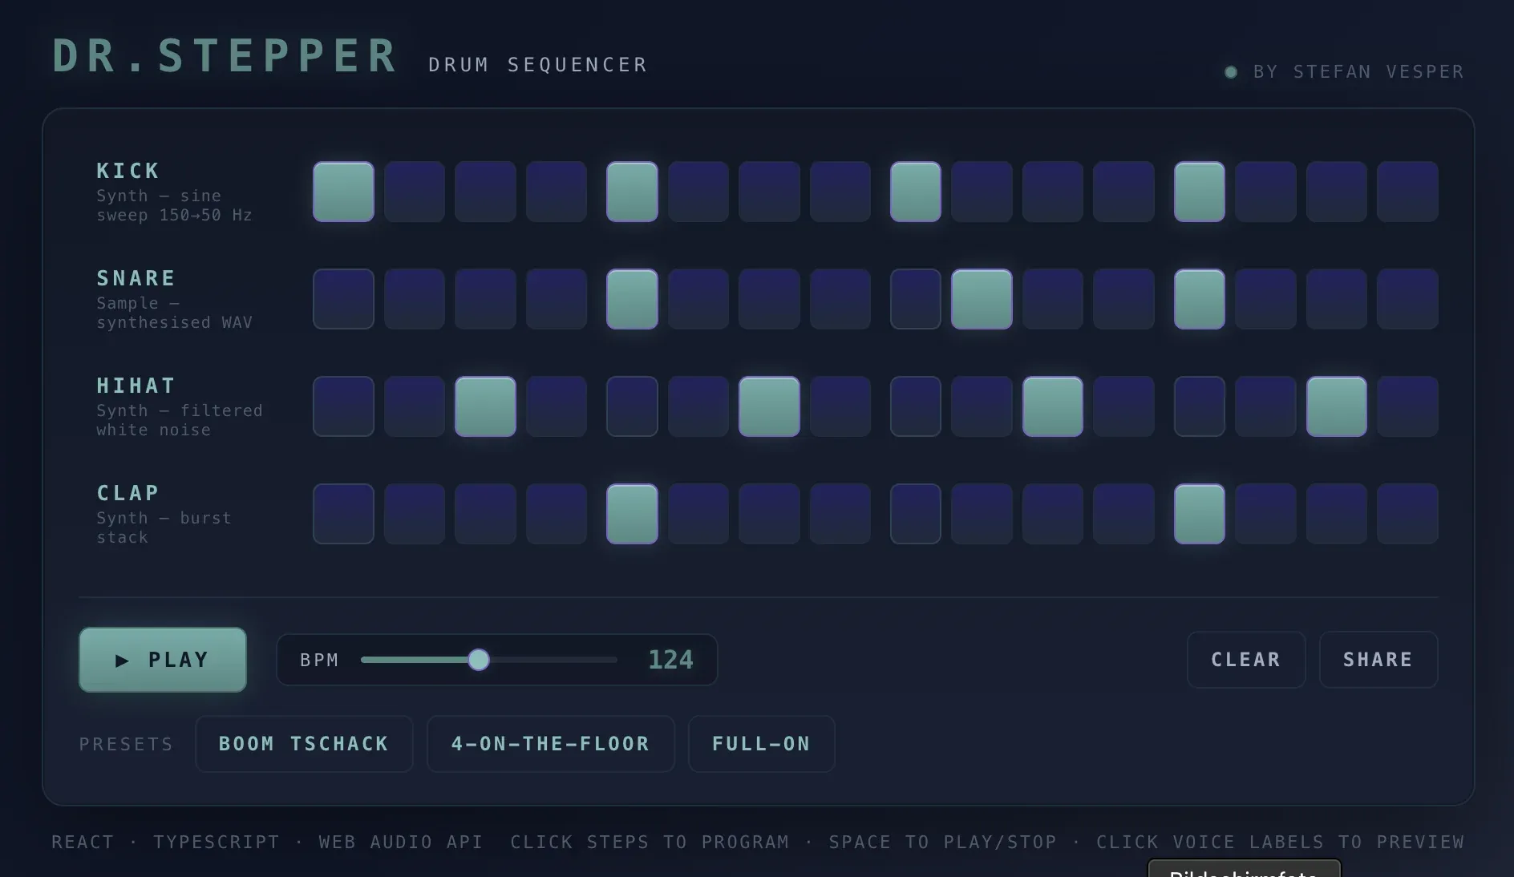This screenshot has width=1514, height=877.
Task: Click the 'Sample — synthesised WAV' description
Action: tap(174, 313)
